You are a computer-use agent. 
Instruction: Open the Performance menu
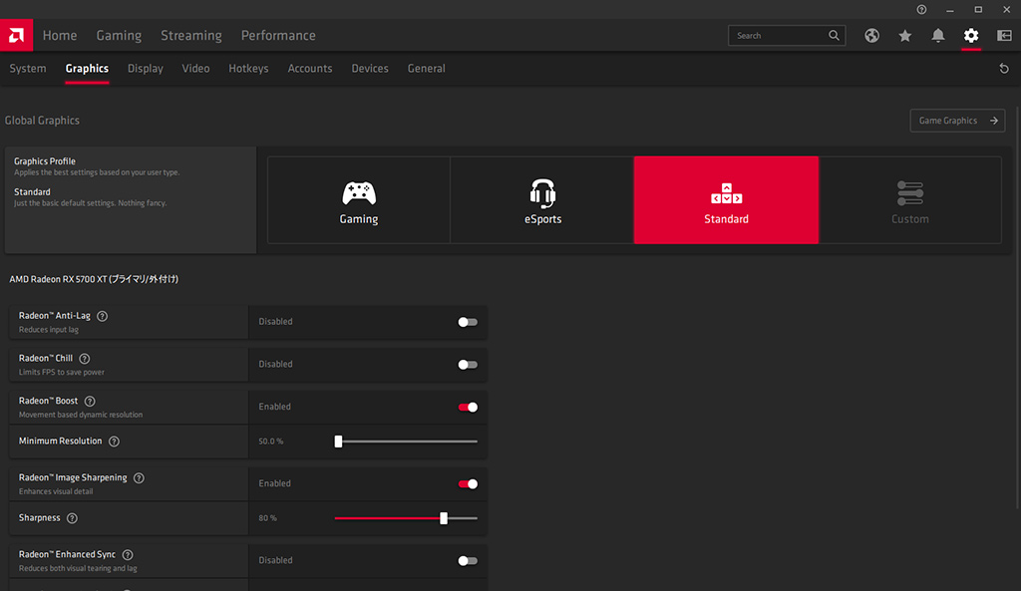point(278,36)
